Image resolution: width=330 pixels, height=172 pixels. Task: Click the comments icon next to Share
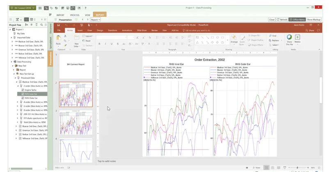(x=318, y=30)
